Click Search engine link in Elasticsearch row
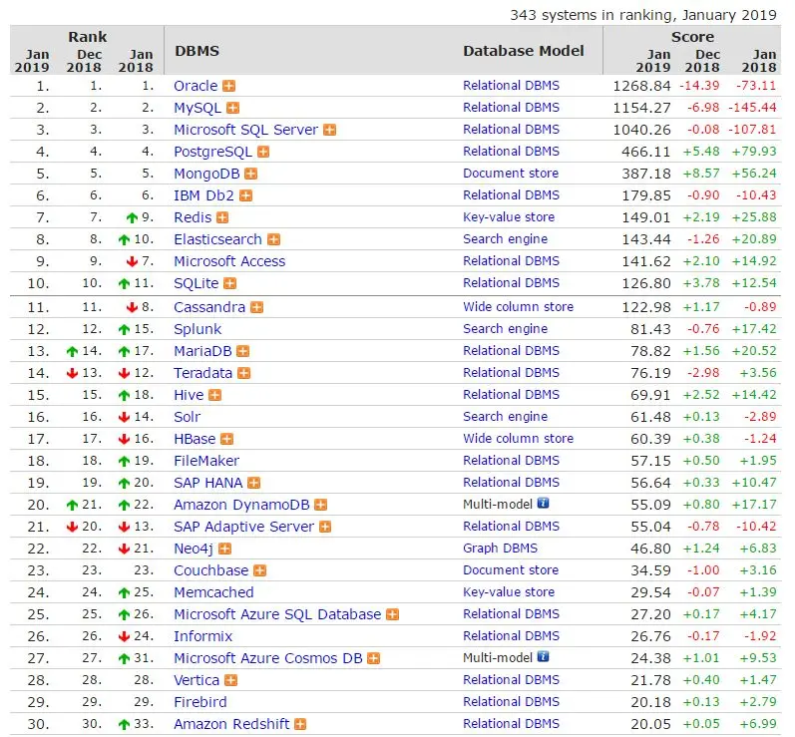This screenshot has height=737, width=795. tap(505, 239)
